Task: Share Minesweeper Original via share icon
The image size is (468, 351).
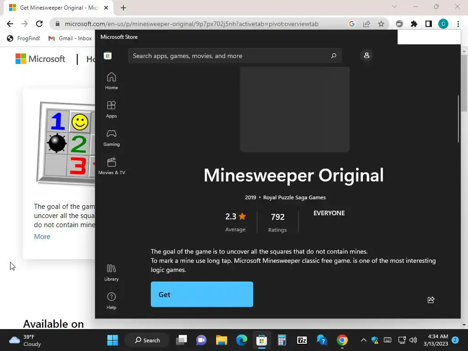Action: pyautogui.click(x=431, y=300)
